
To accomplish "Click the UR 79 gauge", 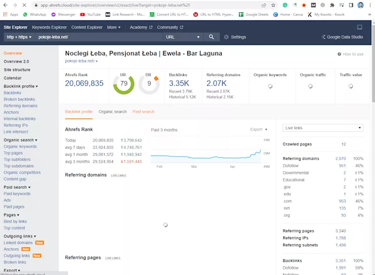I will 124,84.
